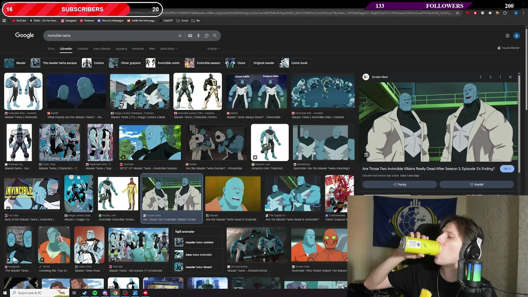Open the ChatGPT bookmark
This screenshot has height=297, width=528.
pyautogui.click(x=166, y=21)
